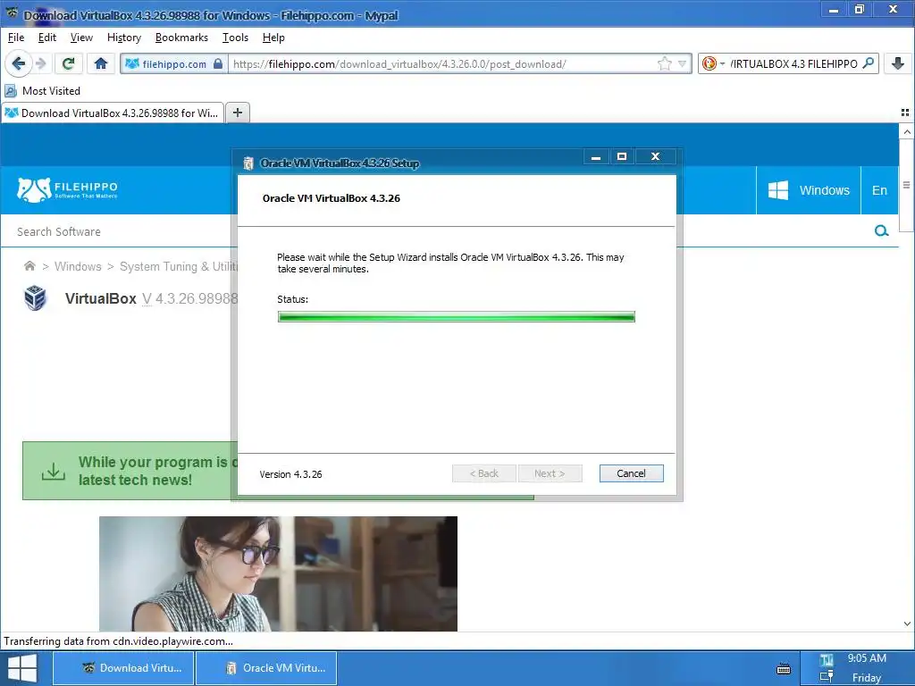Screen dimensions: 915x686
Task: Click the browser title bar raccoon icon
Action: [12, 13]
